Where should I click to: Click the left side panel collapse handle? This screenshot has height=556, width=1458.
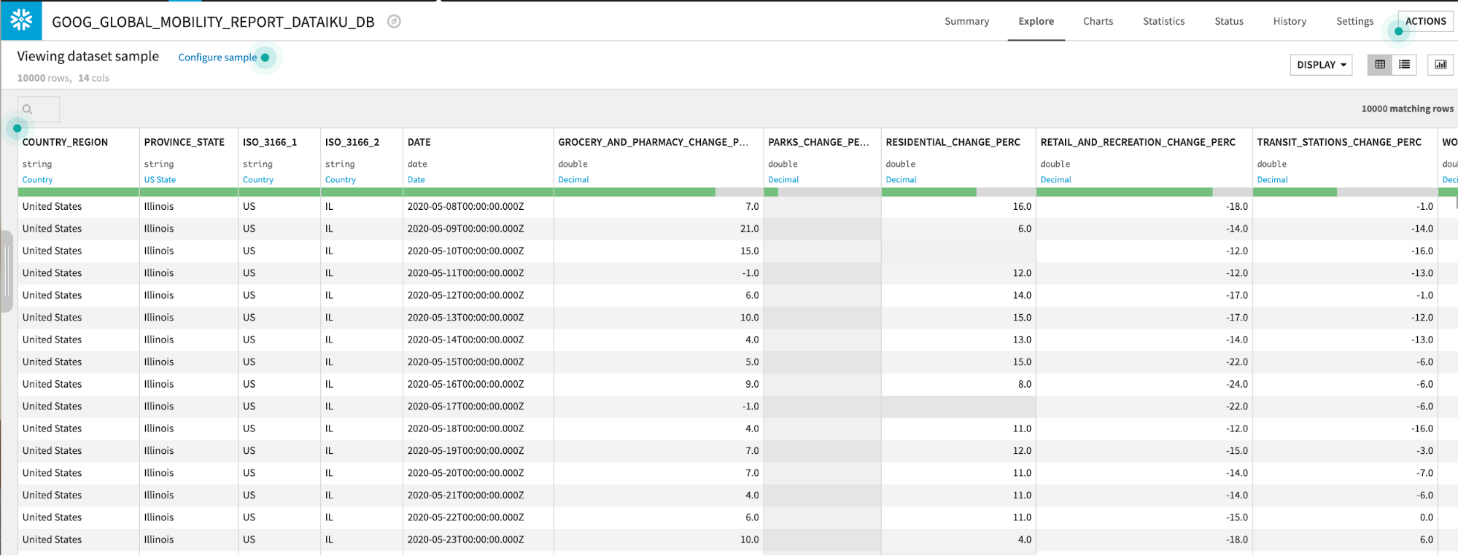click(7, 271)
